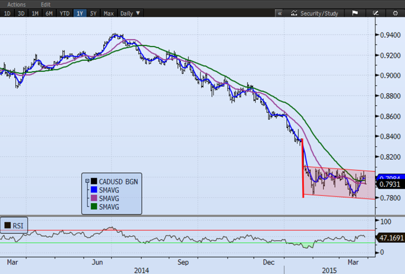
Task: Open chart settings gear icon
Action: pyautogui.click(x=395, y=13)
